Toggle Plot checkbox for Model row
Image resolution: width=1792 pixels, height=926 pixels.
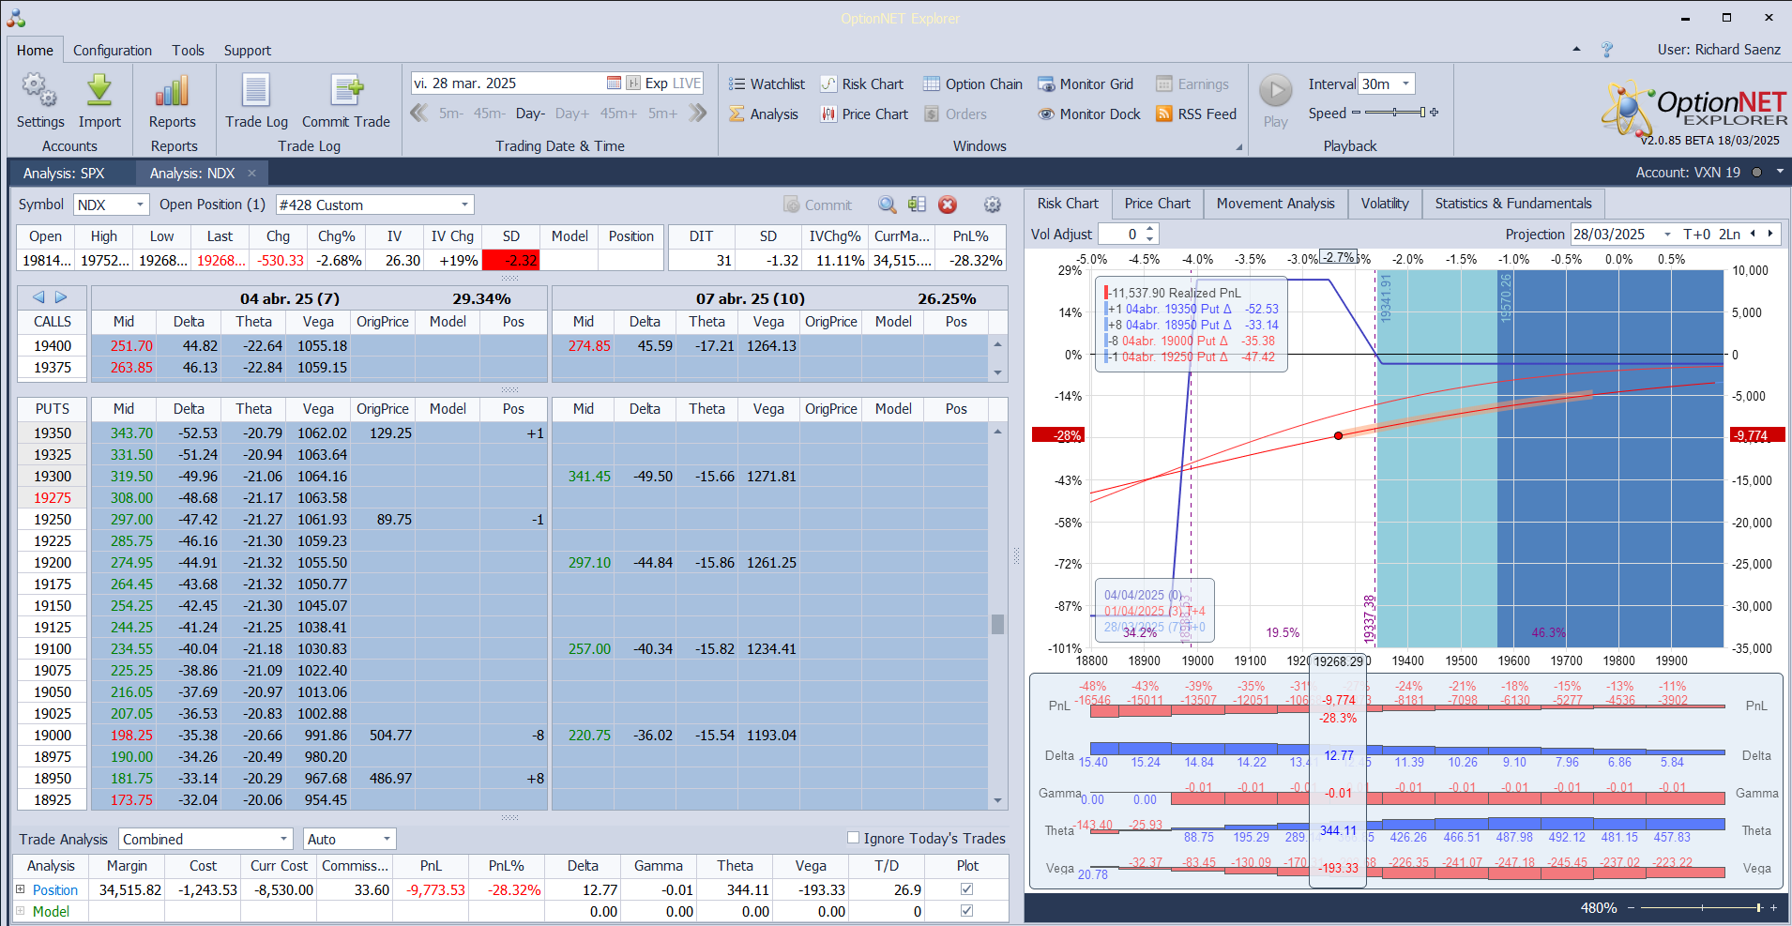tap(966, 911)
